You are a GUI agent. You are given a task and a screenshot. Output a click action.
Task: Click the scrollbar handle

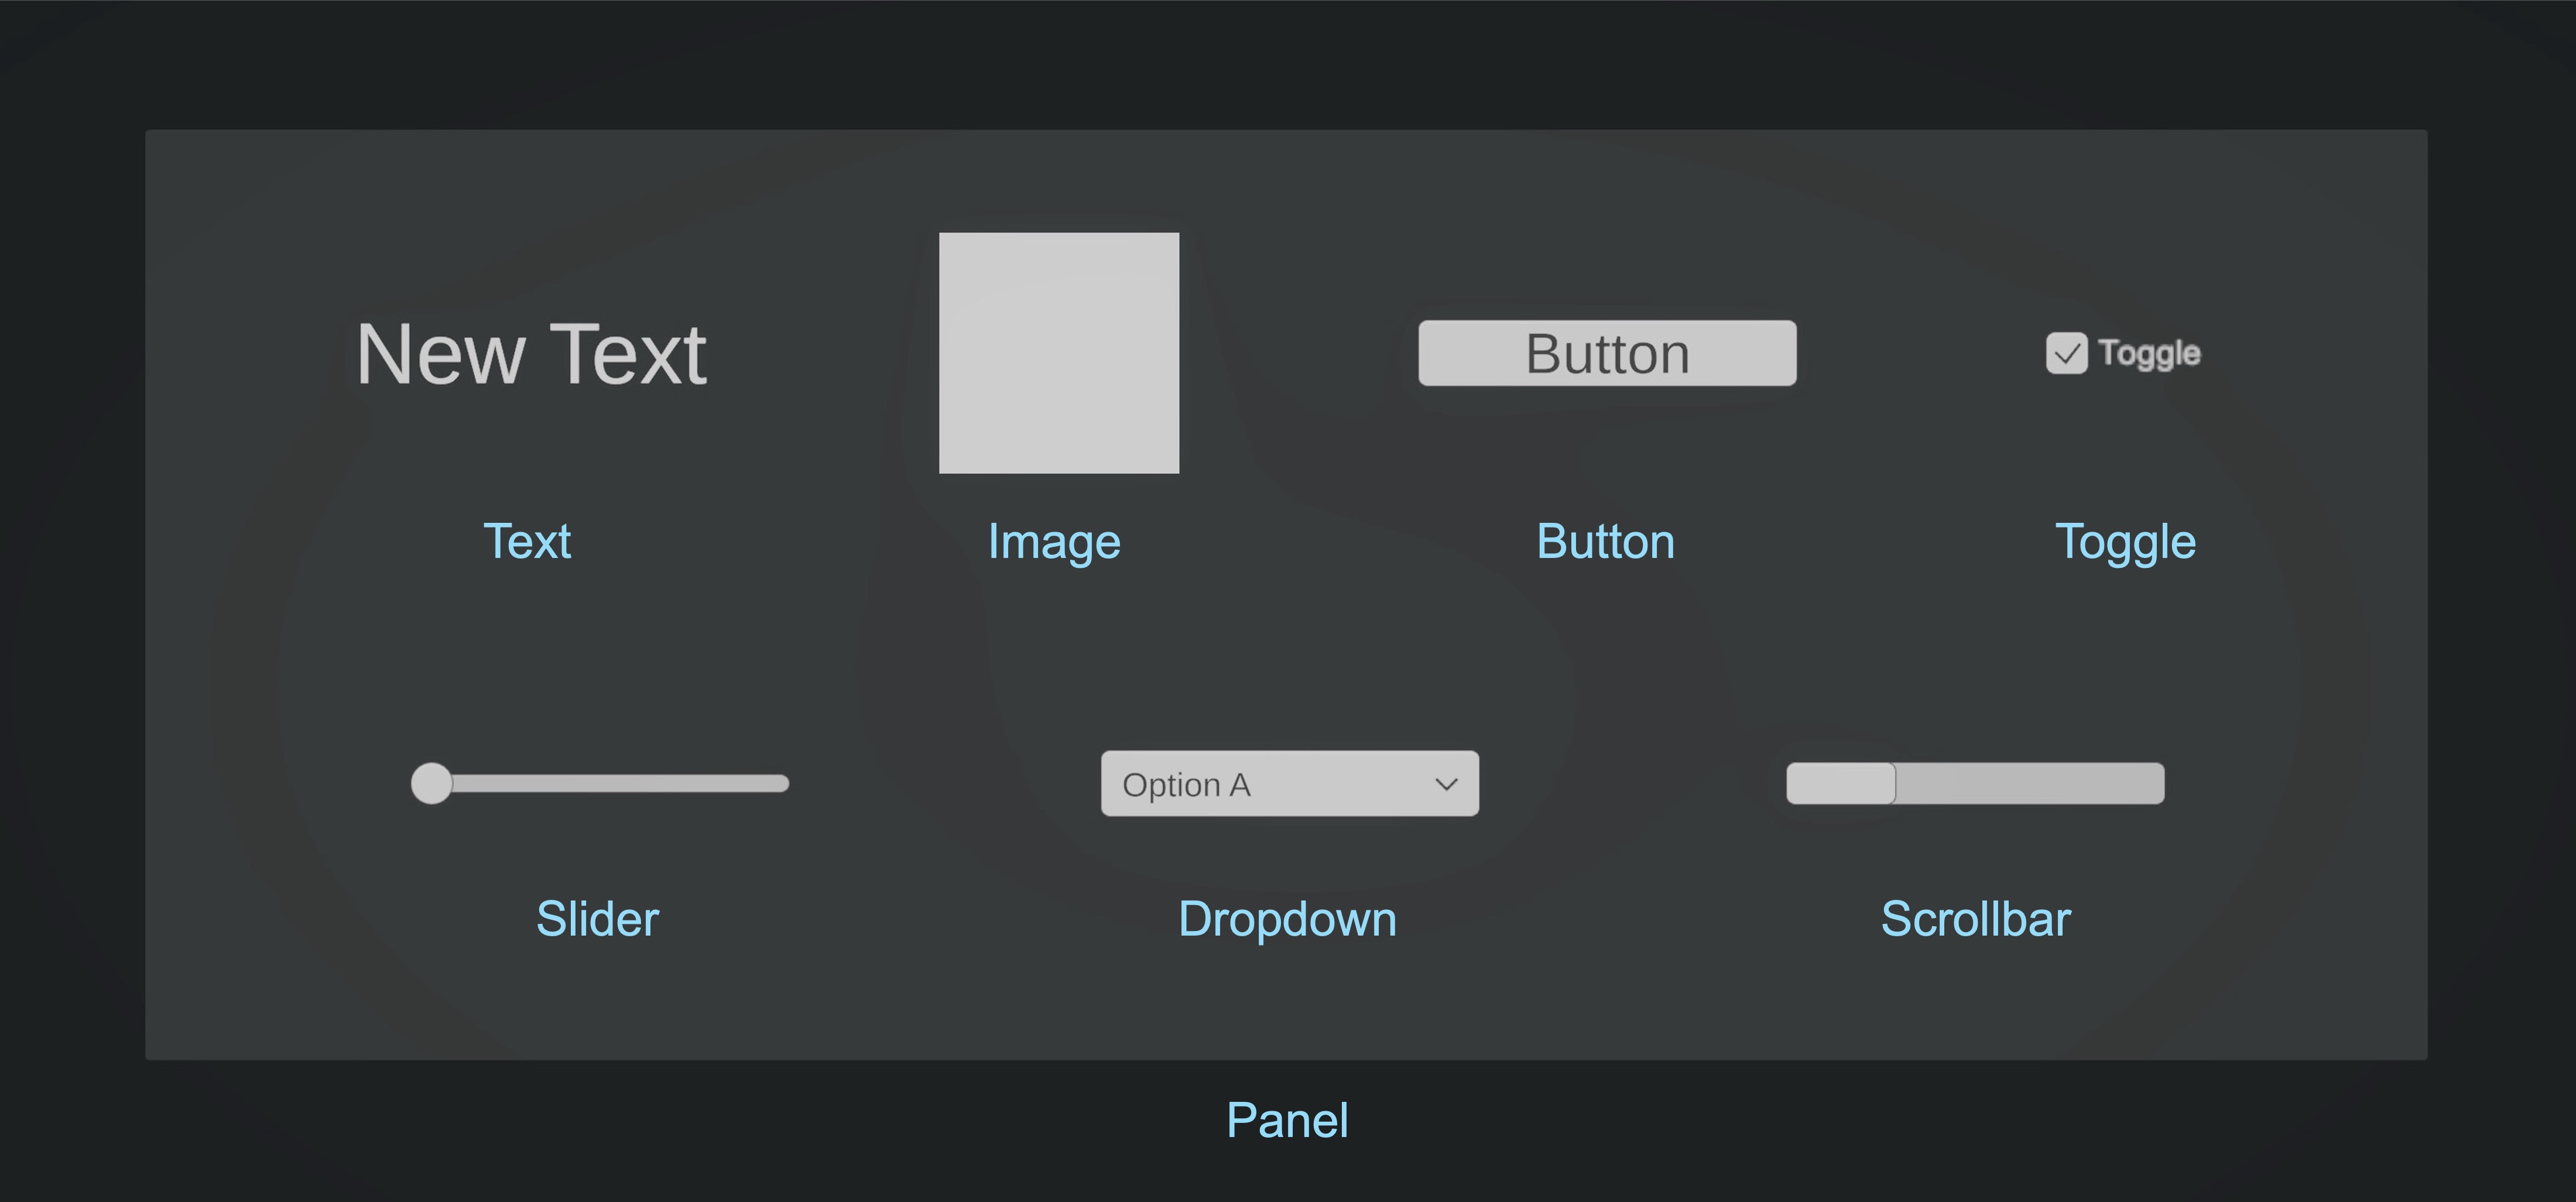[x=1841, y=783]
